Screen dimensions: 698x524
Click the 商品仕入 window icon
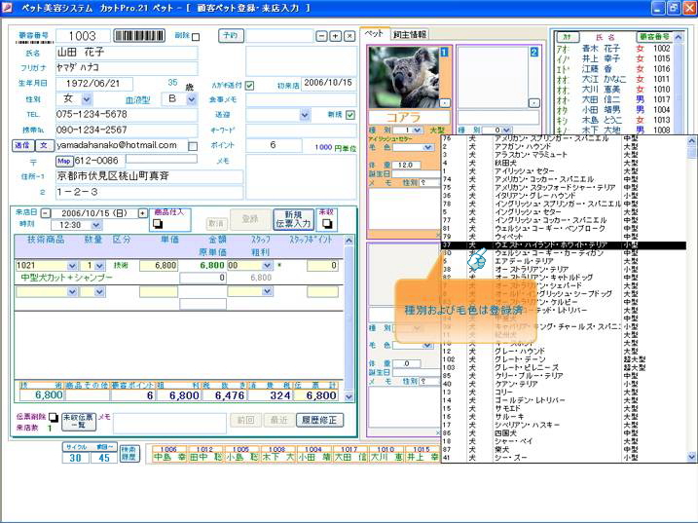pos(158,223)
